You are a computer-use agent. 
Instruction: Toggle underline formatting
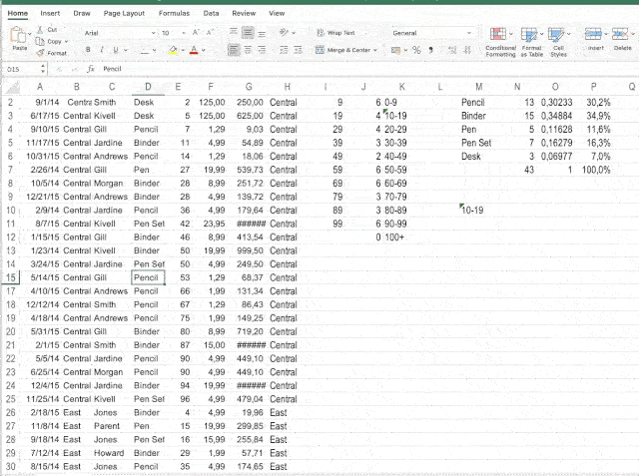click(x=116, y=50)
